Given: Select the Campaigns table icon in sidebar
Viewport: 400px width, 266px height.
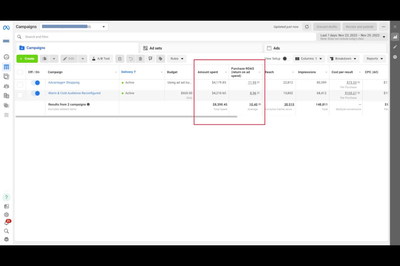Looking at the screenshot, I should pyautogui.click(x=6, y=67).
